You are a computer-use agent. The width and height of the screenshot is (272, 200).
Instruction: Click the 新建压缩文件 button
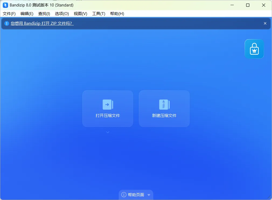tap(164, 109)
